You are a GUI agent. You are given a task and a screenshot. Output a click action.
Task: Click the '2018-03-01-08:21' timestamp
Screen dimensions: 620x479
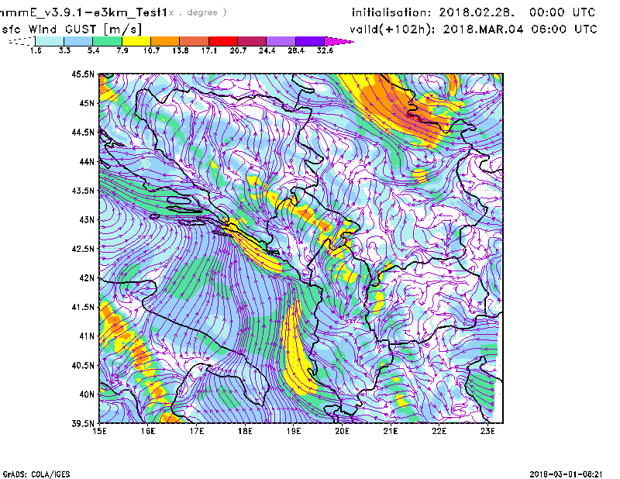(x=567, y=474)
